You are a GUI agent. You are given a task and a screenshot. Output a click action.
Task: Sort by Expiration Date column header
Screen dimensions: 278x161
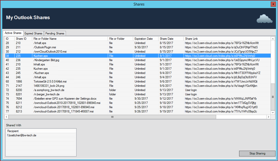146,39
